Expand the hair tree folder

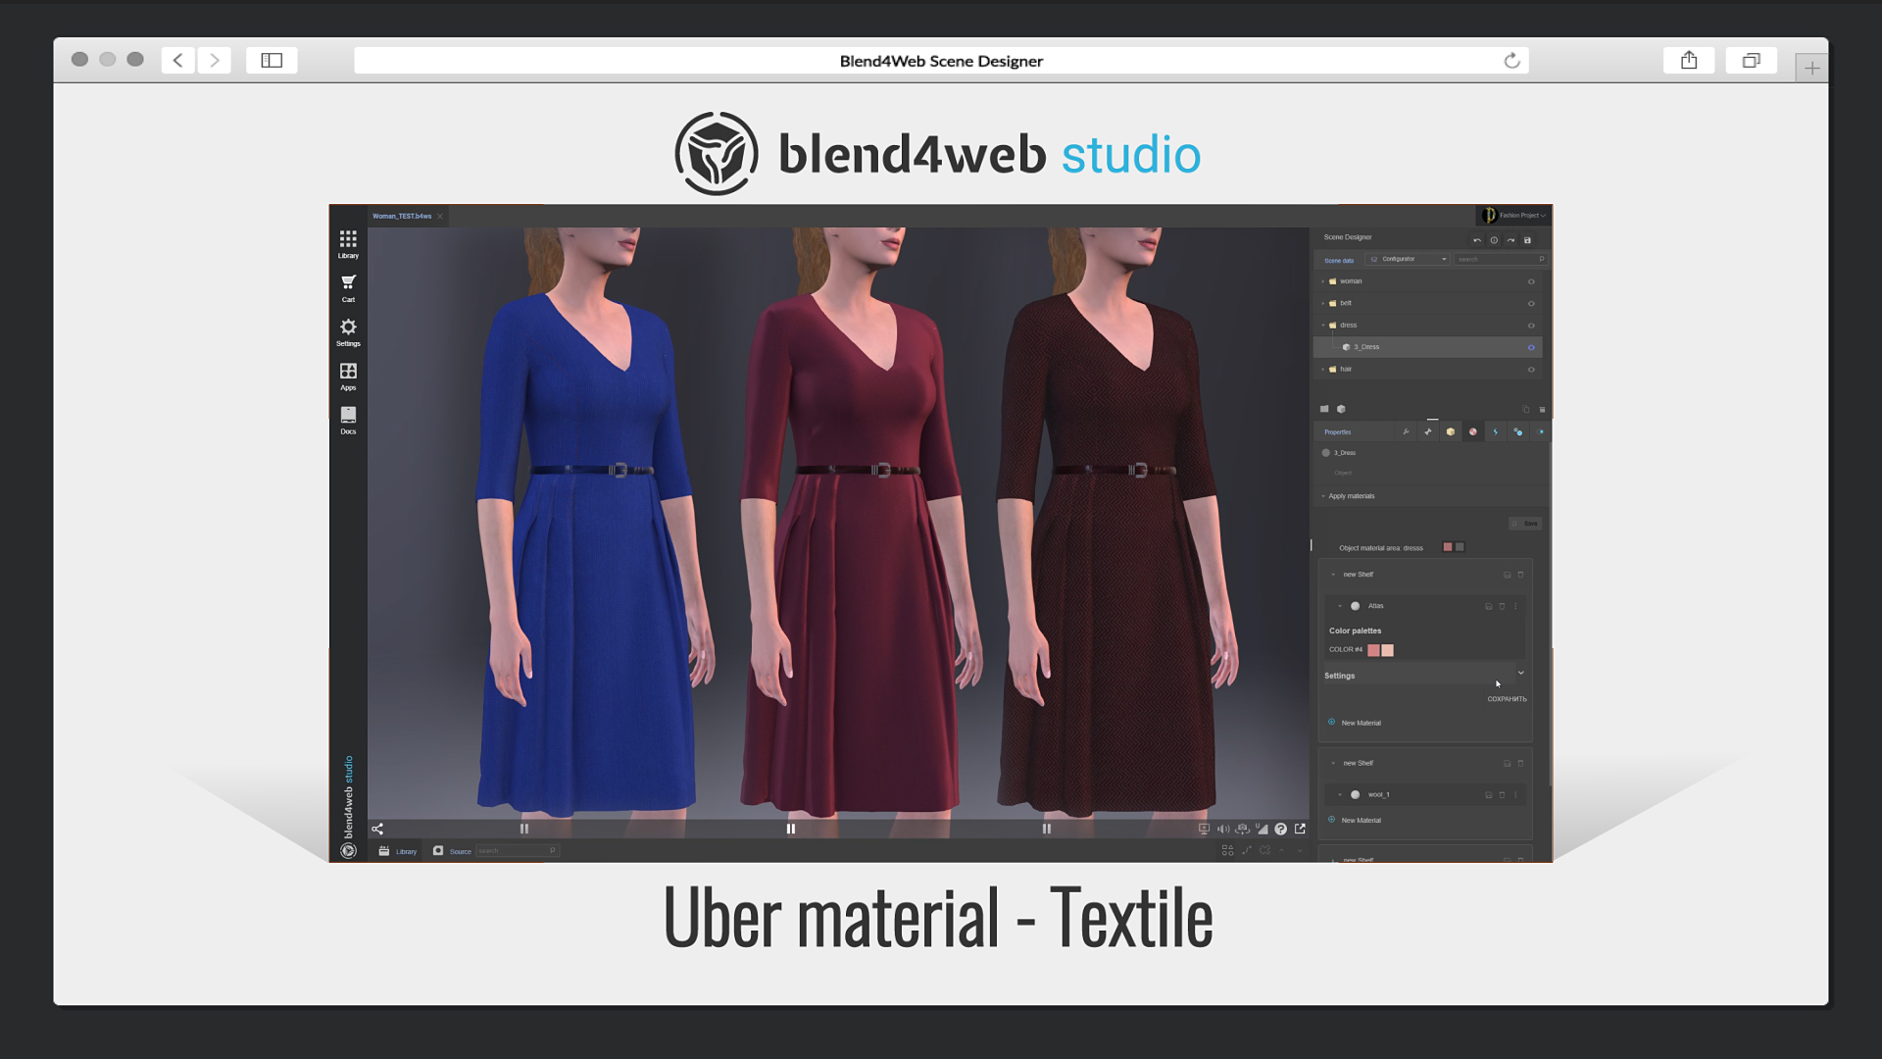(x=1322, y=370)
